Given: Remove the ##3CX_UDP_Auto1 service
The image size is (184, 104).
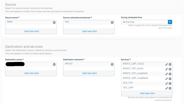Looking at the screenshot, I should point(170,65).
